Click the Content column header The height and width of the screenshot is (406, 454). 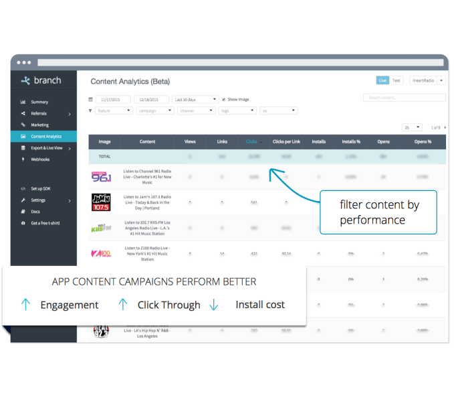(147, 141)
